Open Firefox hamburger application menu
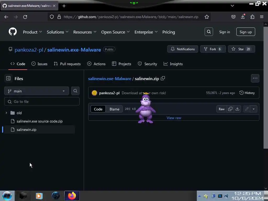 pyautogui.click(x=262, y=17)
